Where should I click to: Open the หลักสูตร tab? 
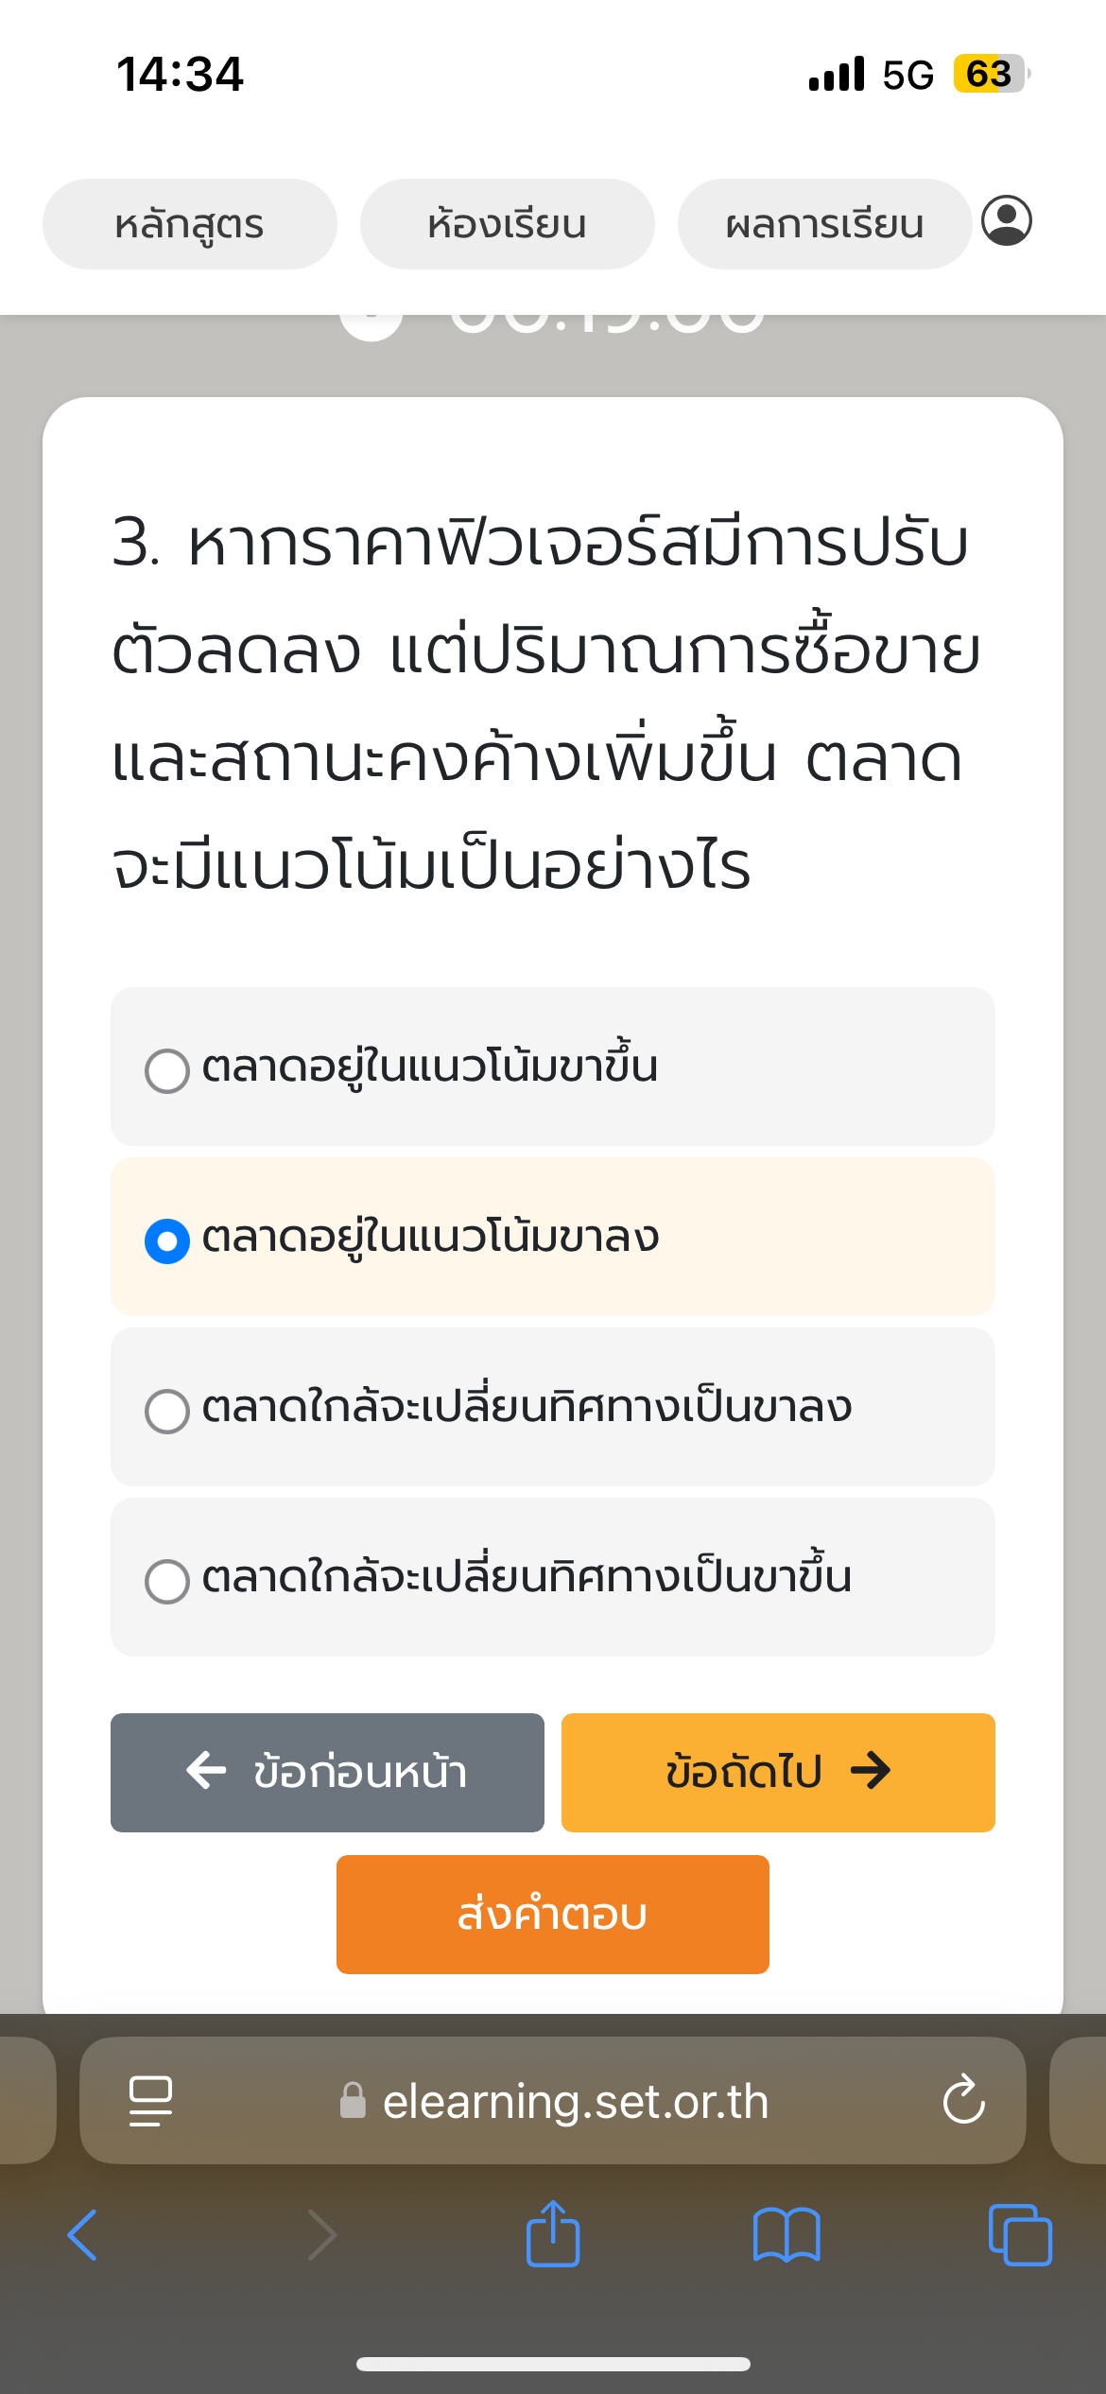189,224
